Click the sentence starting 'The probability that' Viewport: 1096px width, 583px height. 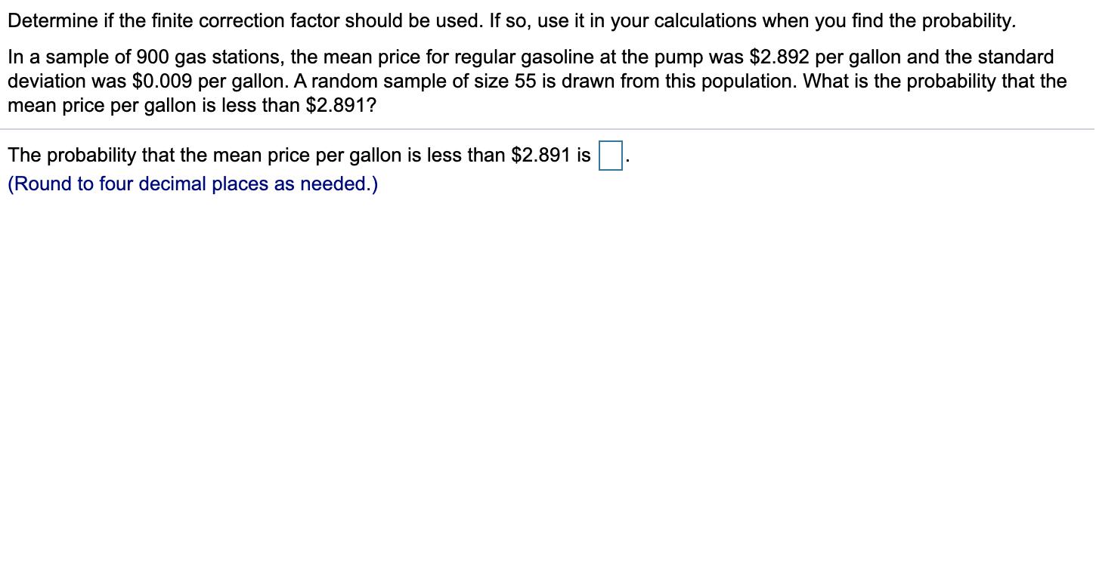click(295, 155)
